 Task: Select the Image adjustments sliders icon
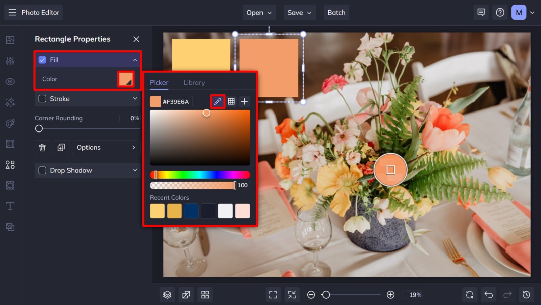click(10, 61)
